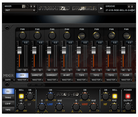Open SNARETOP channel MASTER output dropdown

[37, 80]
